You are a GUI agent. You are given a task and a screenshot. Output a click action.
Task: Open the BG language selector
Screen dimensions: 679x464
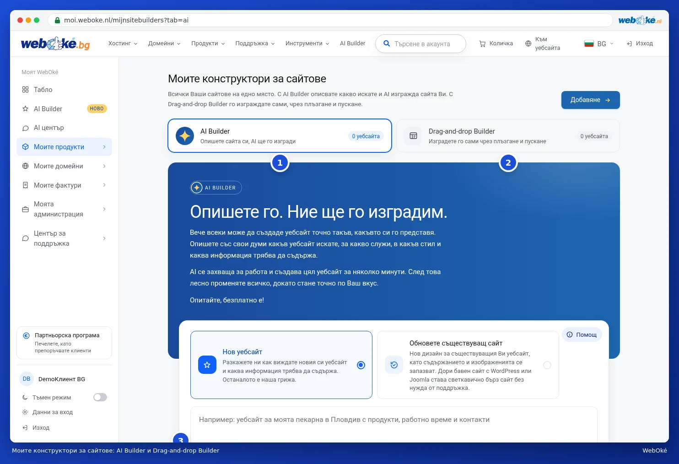[x=599, y=43]
